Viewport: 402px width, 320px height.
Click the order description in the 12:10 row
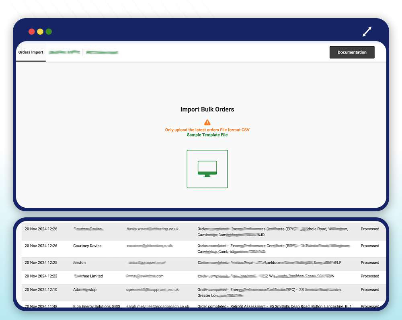tap(269, 293)
